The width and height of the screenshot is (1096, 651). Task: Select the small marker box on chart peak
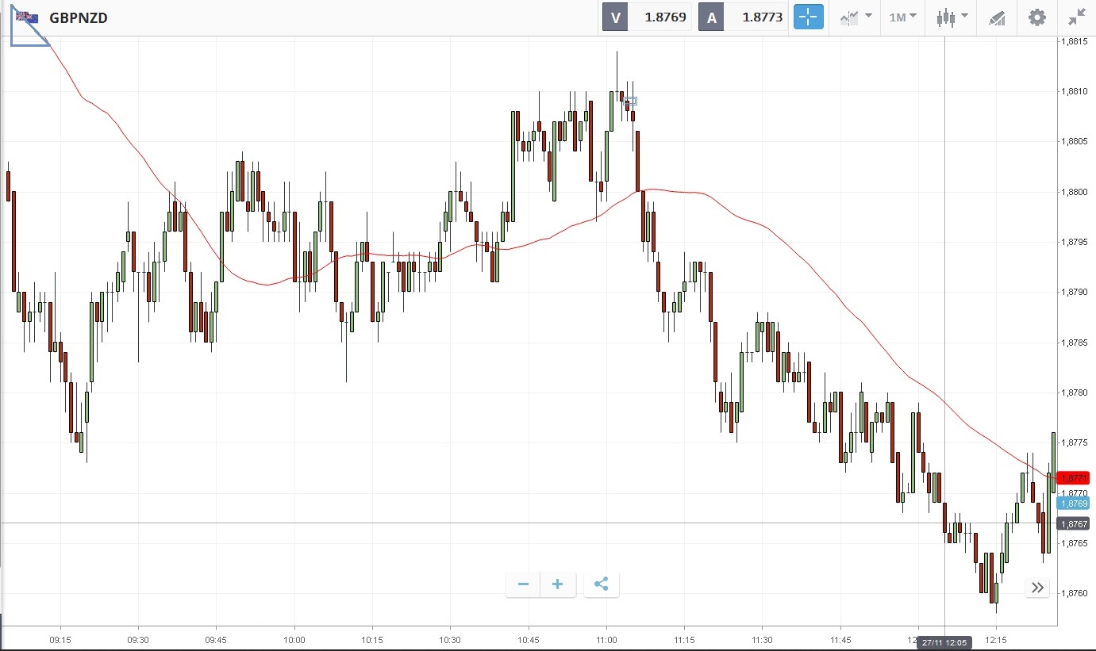[x=630, y=101]
